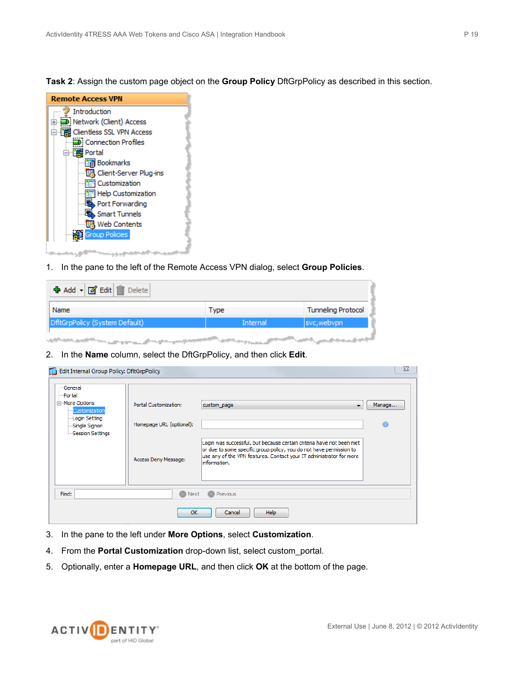
Task: Click the Edit toolbar button
Action: [100, 290]
